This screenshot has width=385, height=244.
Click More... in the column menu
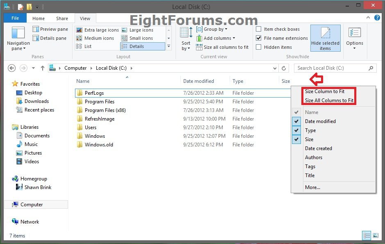[312, 187]
